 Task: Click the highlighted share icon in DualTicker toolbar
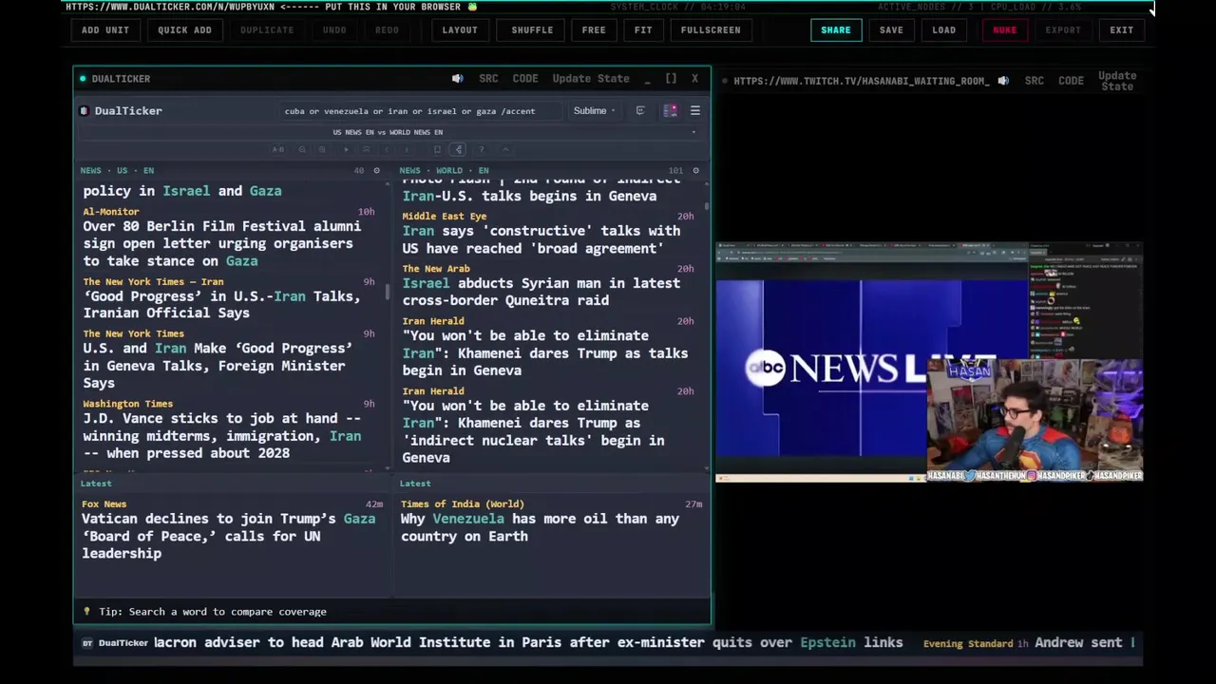(458, 149)
